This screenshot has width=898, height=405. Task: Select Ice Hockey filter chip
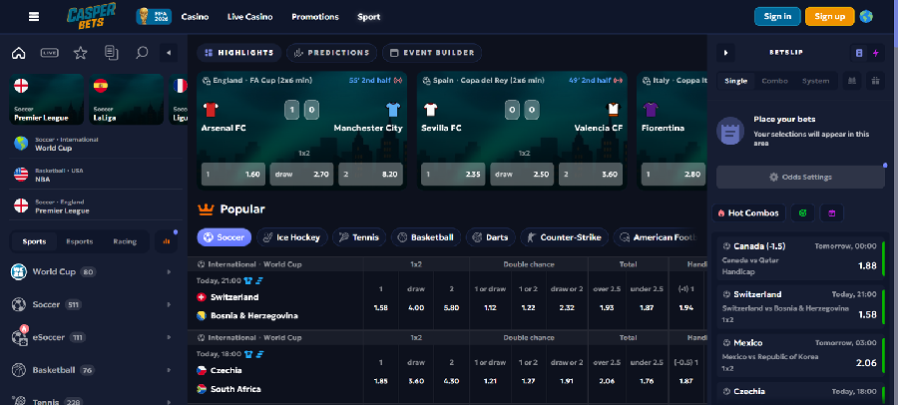click(x=292, y=237)
